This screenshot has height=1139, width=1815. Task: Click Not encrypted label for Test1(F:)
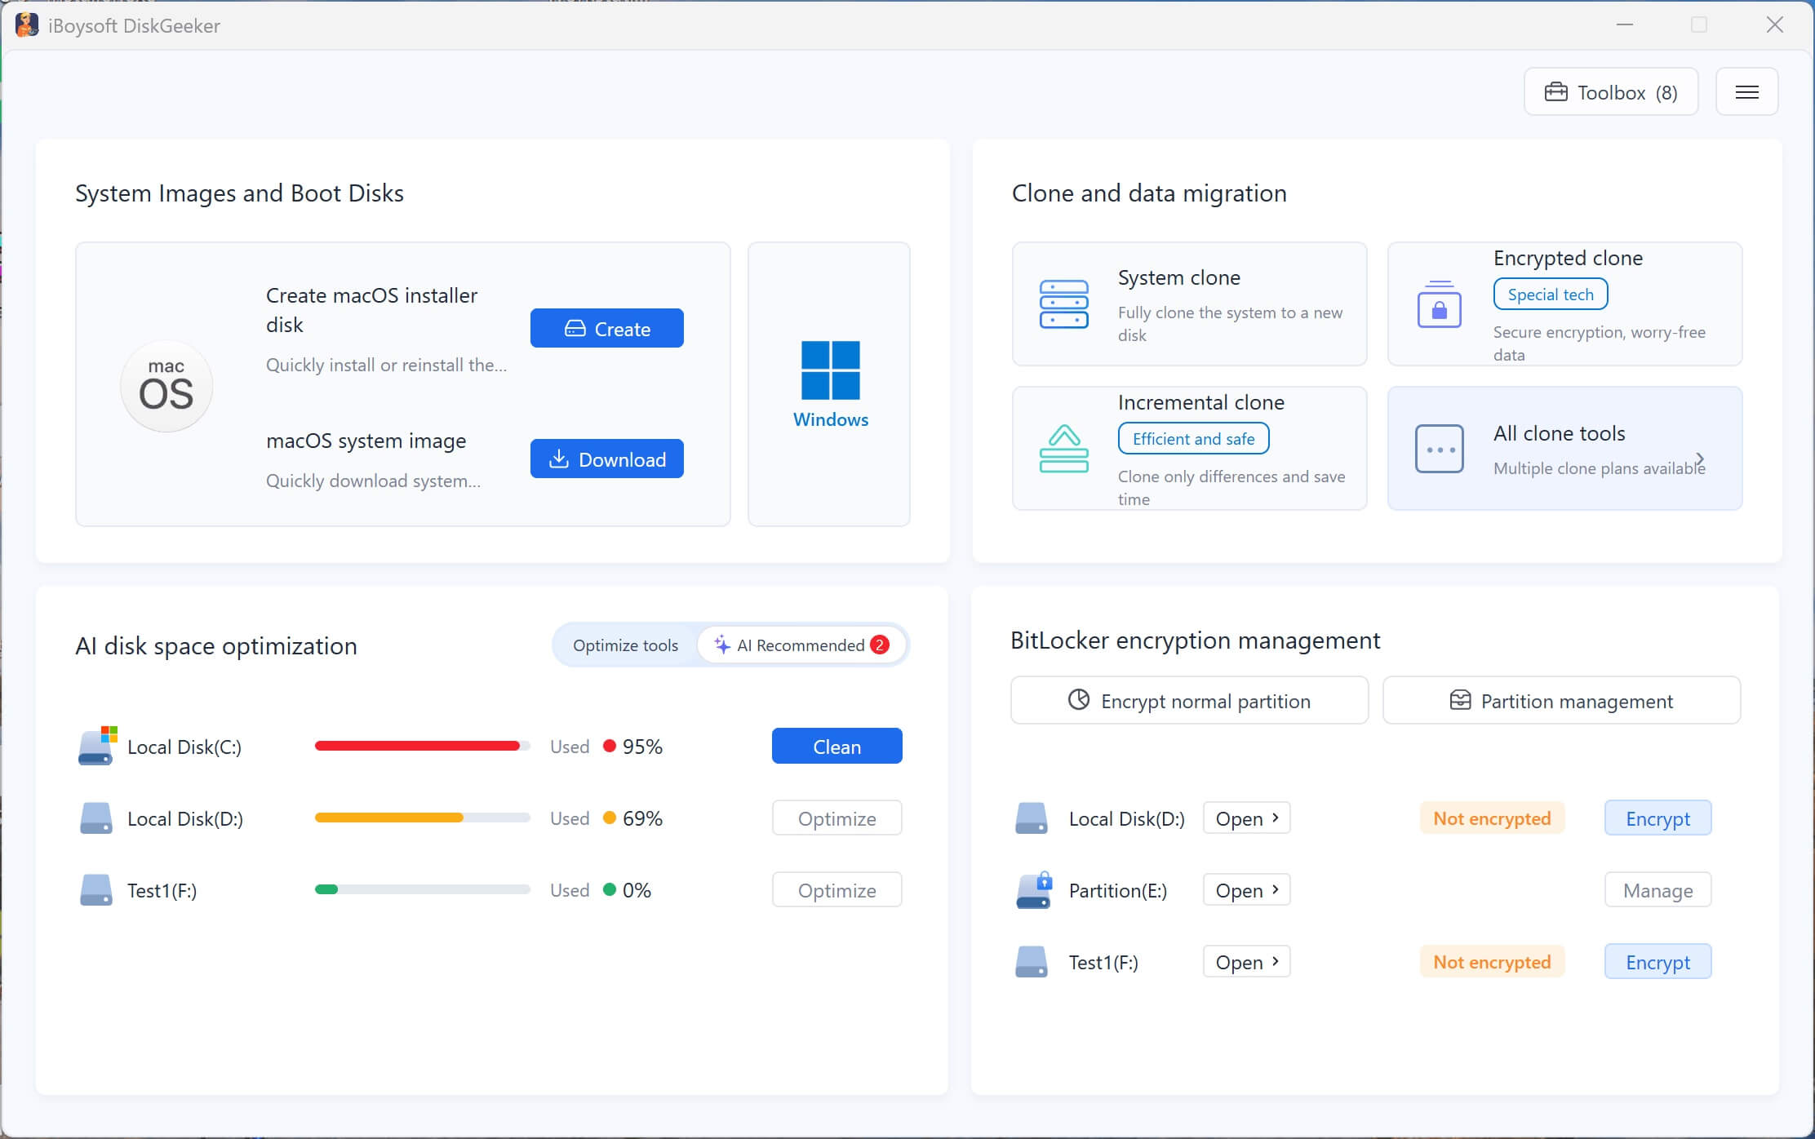point(1492,962)
